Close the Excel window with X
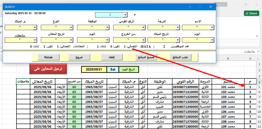The height and width of the screenshot is (129, 262). click(256, 5)
